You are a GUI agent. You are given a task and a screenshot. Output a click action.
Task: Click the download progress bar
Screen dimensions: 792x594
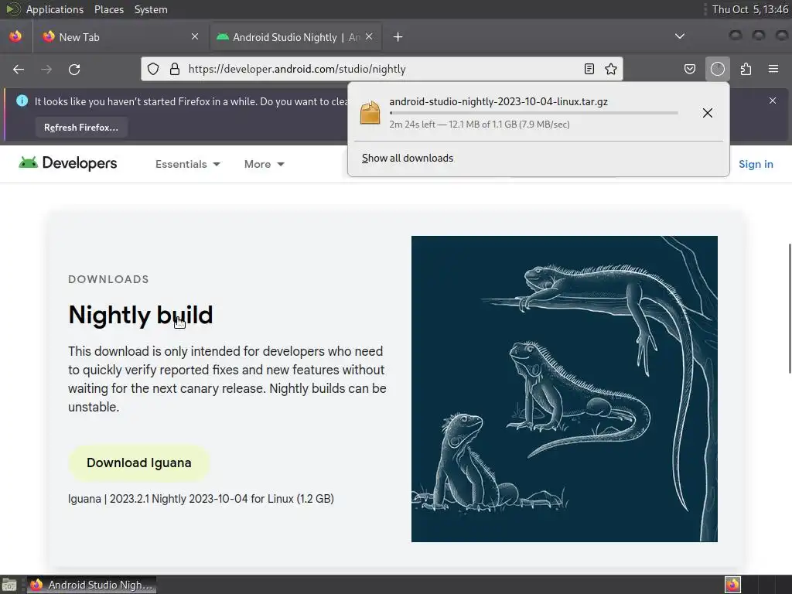tap(534, 113)
